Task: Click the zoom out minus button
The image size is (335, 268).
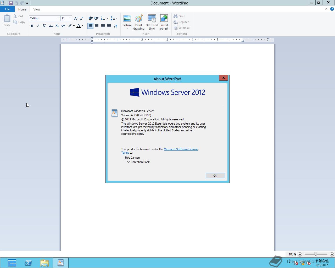Action: pyautogui.click(x=300, y=254)
